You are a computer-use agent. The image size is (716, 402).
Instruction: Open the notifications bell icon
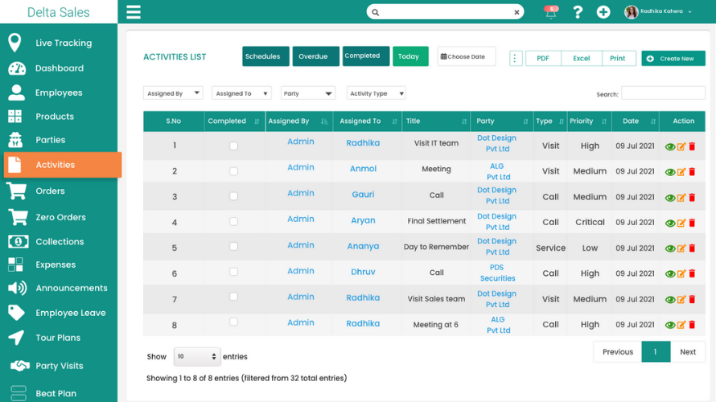(x=551, y=12)
